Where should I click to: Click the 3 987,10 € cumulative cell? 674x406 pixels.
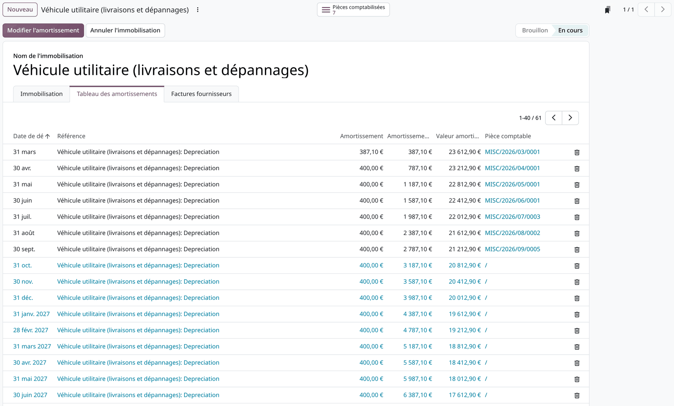coord(417,298)
